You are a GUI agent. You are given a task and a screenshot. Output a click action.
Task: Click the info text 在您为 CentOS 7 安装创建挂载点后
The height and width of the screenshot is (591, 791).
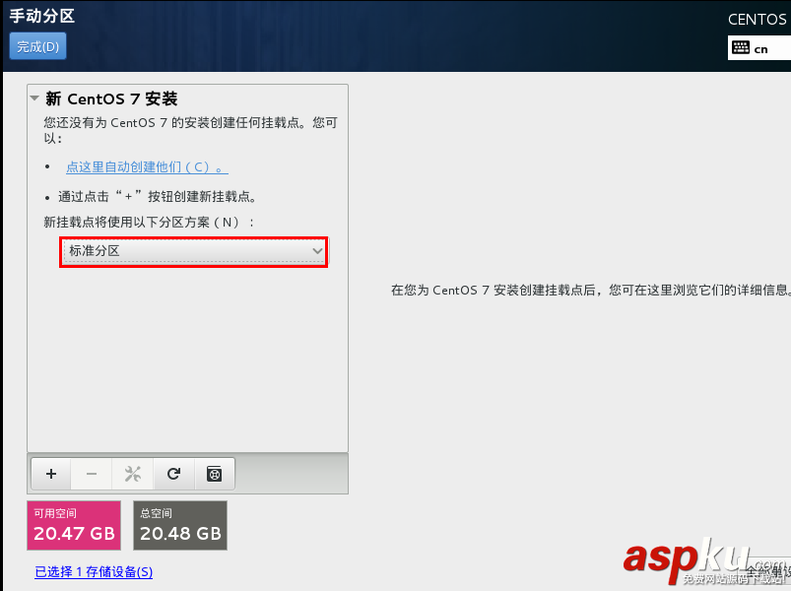pos(591,290)
